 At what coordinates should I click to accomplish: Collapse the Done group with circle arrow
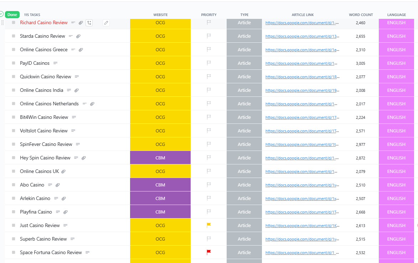(x=1, y=14)
